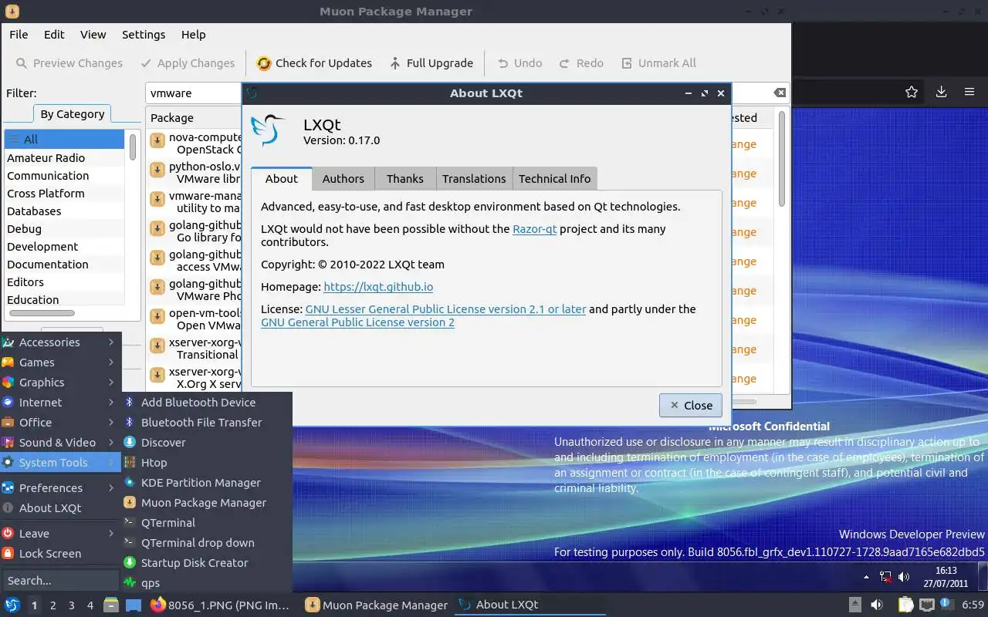Expand the Graphics submenu

[60, 382]
